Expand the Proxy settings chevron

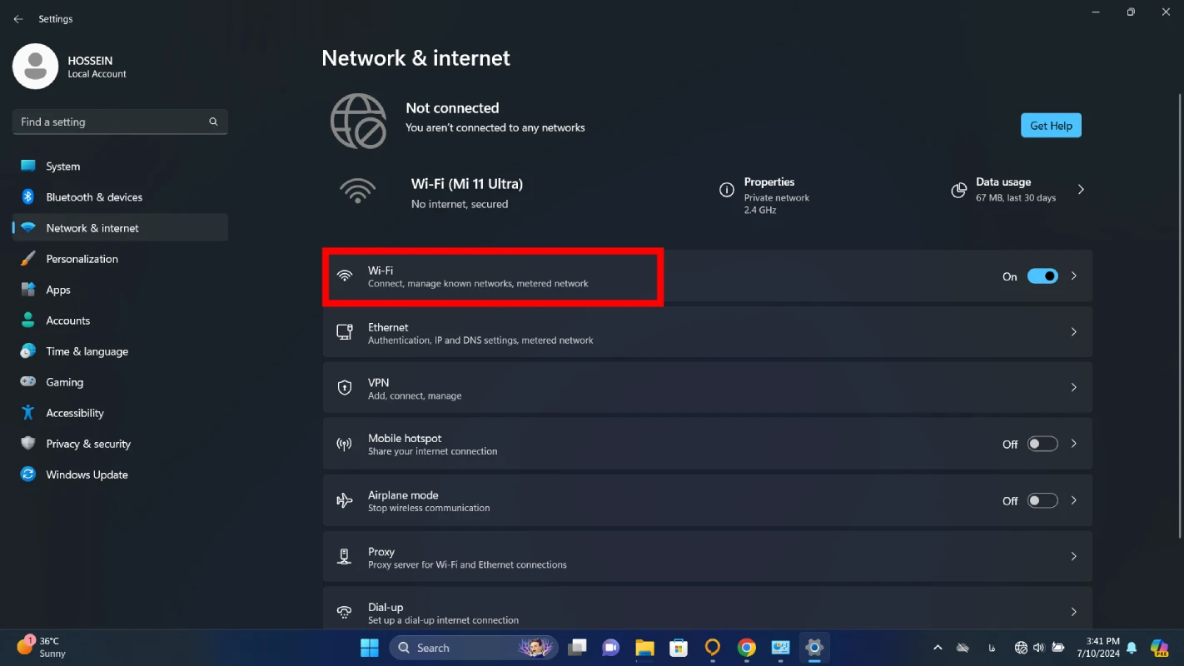[1073, 556]
